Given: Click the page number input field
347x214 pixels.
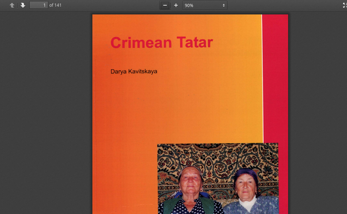Looking at the screenshot, I should pos(39,5).
